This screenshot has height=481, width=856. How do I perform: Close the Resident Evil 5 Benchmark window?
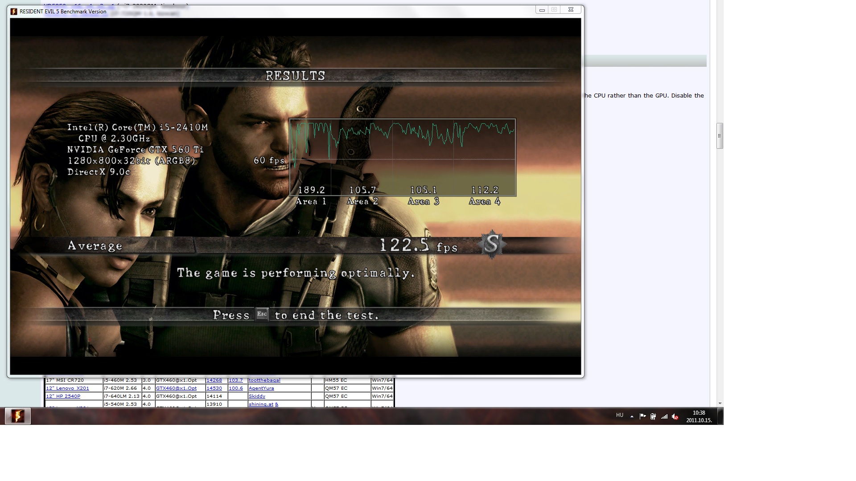(x=571, y=10)
